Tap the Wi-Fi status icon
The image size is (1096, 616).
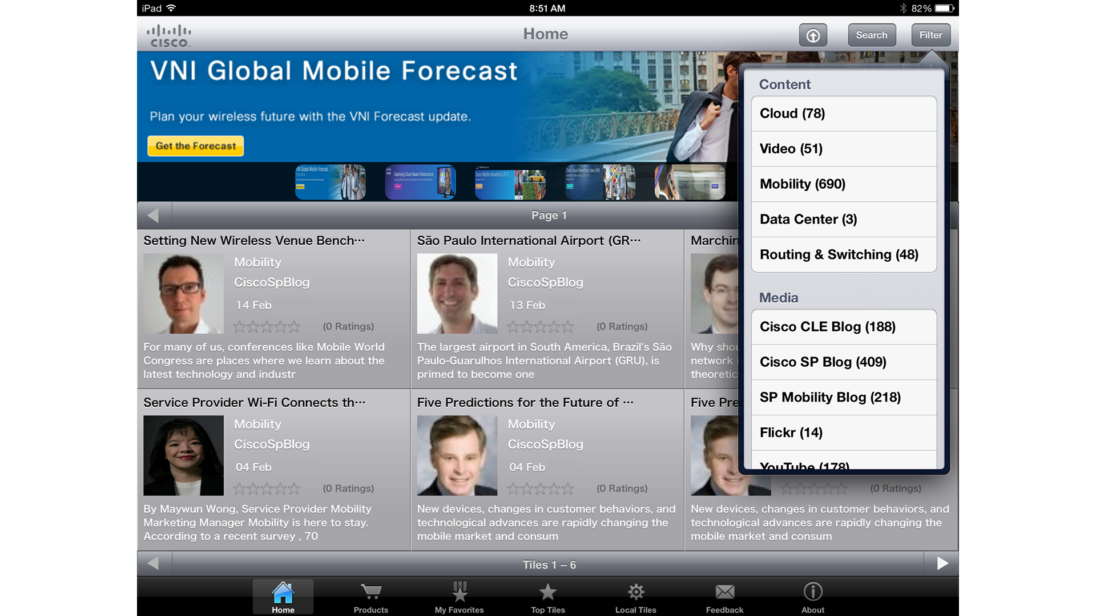coord(171,8)
